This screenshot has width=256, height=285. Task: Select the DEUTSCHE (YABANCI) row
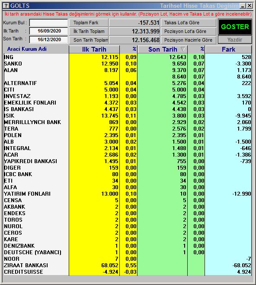point(128,252)
